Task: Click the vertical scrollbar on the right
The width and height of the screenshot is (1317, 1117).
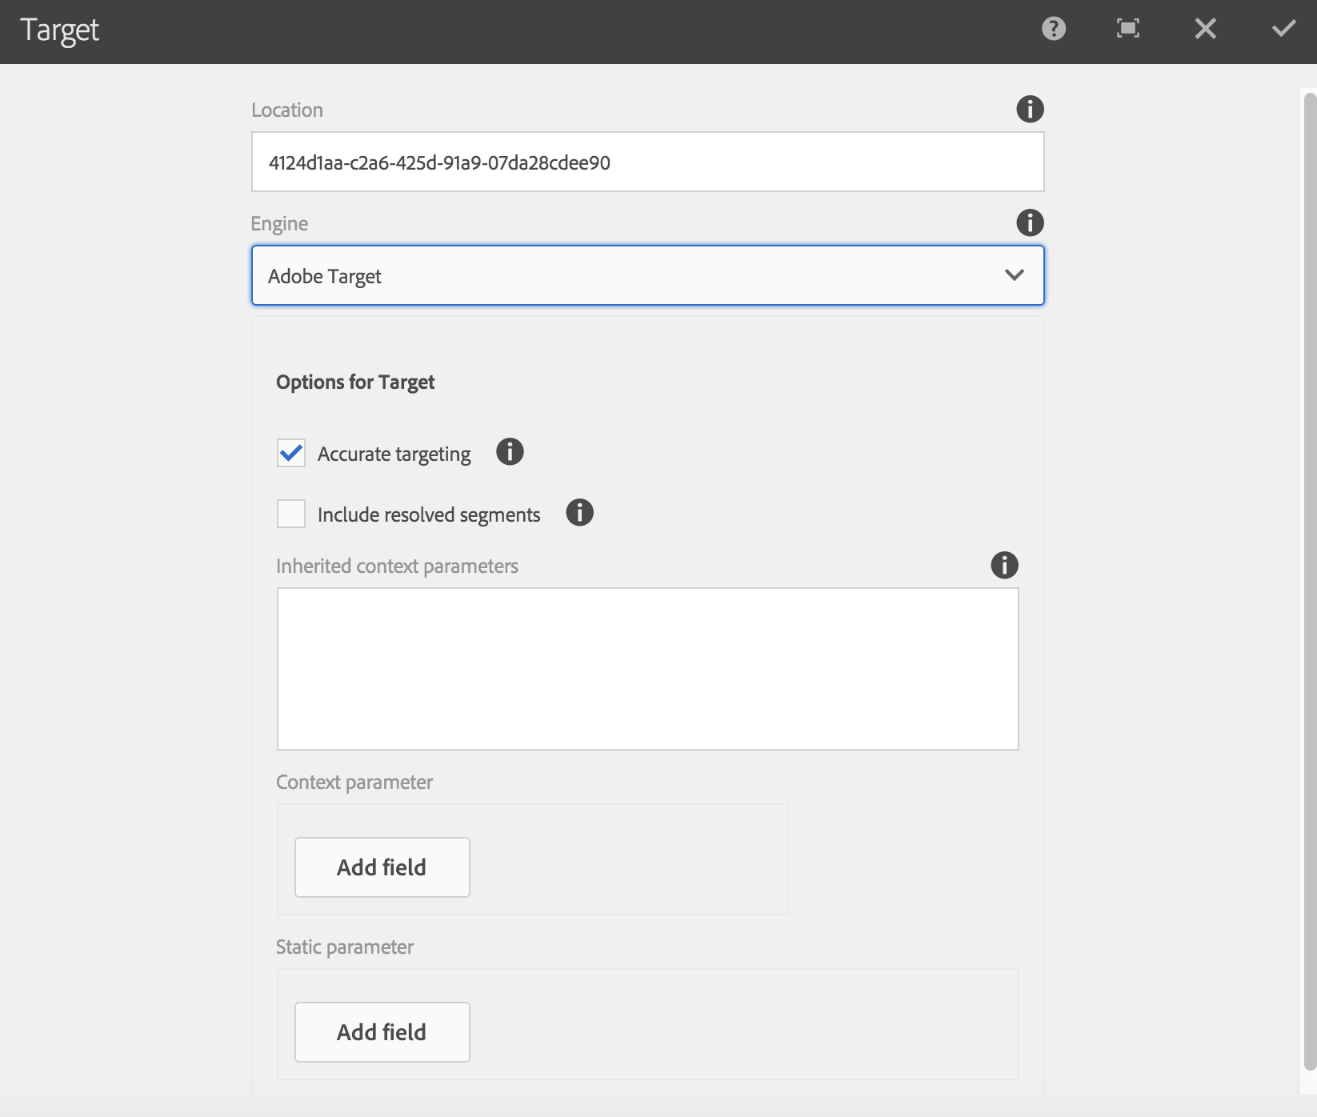Action: click(1309, 560)
